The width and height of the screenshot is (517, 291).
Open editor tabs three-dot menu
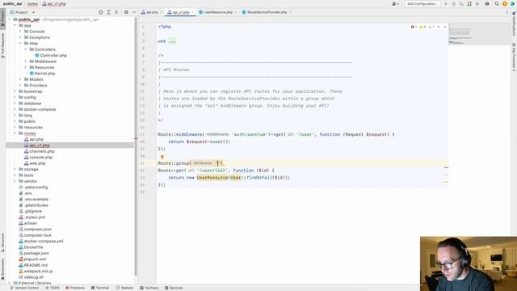[x=507, y=12]
